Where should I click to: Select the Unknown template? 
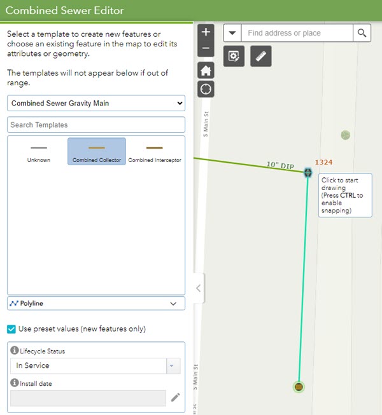(x=39, y=152)
